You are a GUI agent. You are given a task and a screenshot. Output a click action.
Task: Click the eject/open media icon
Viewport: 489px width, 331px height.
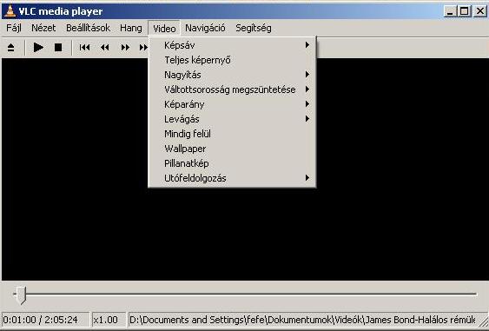coord(11,48)
